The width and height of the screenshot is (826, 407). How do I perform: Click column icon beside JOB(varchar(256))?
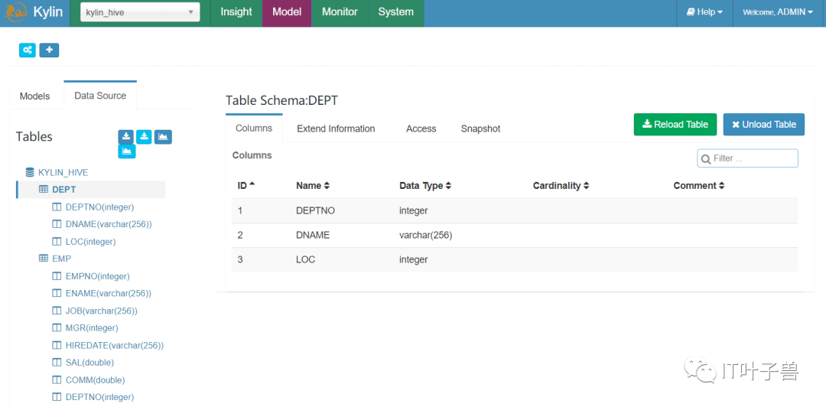click(x=57, y=311)
